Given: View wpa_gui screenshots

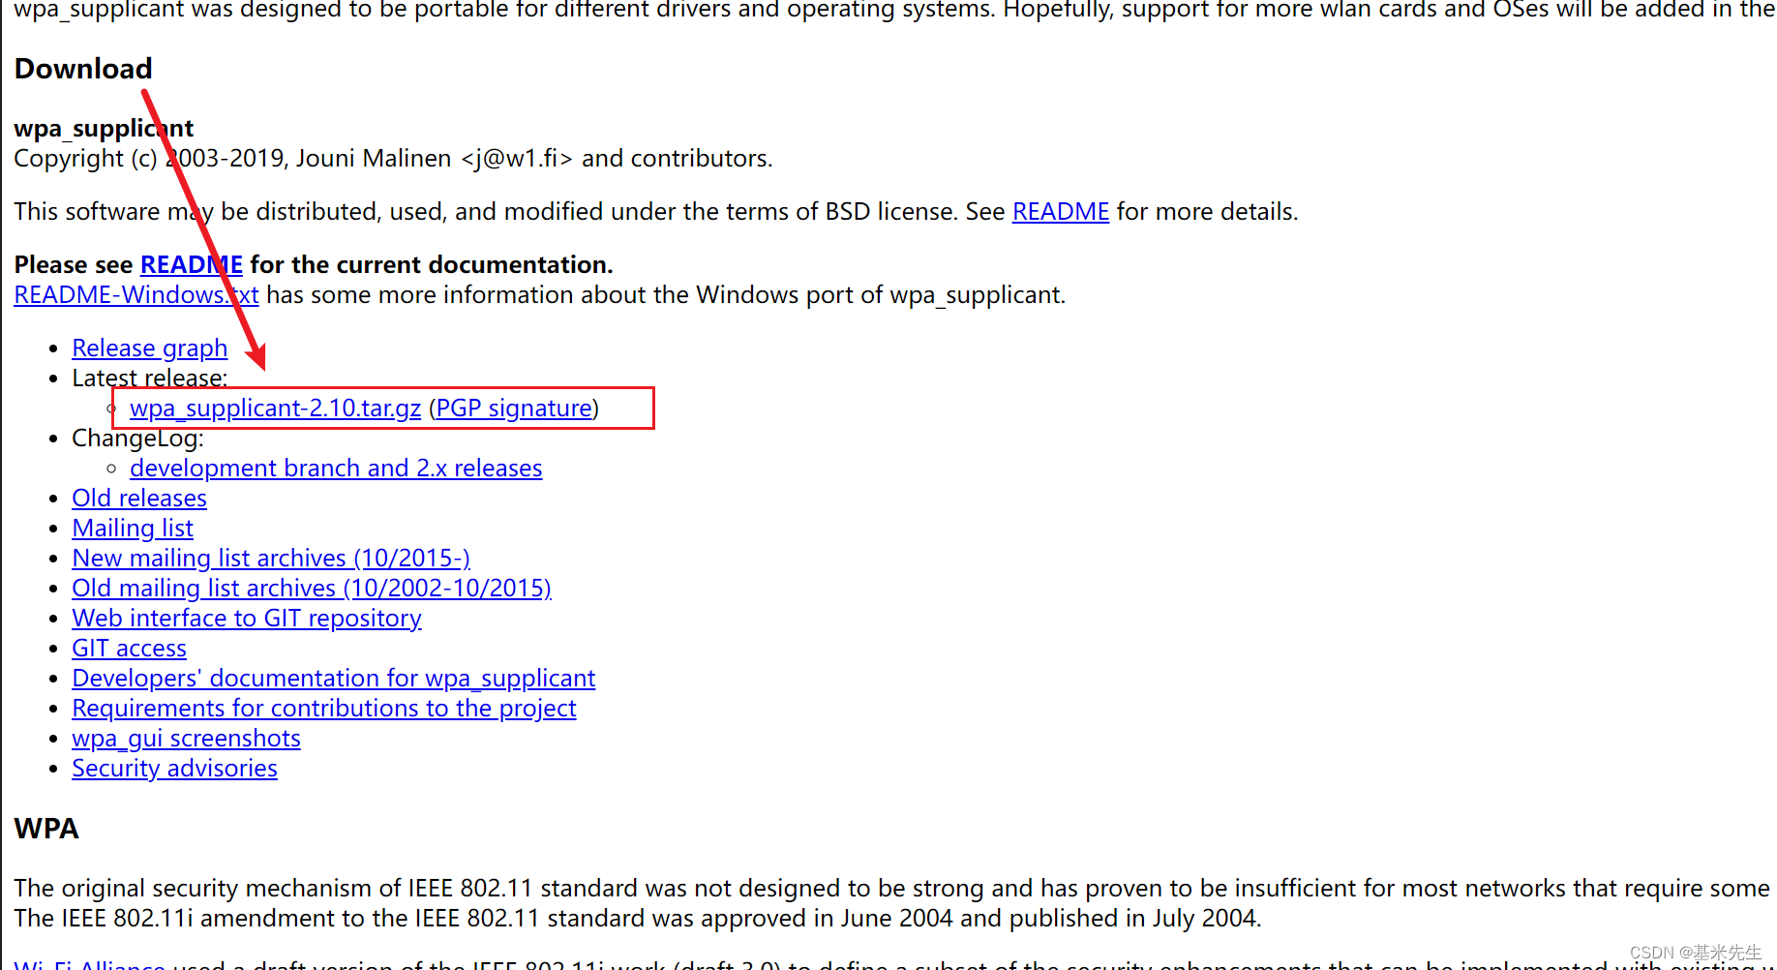Looking at the screenshot, I should [x=186, y=738].
